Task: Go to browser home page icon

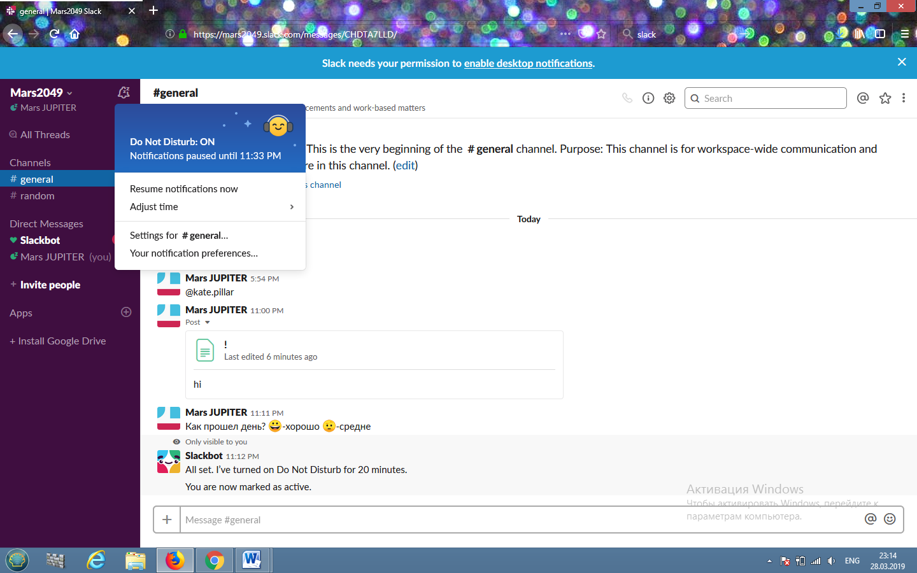Action: [x=75, y=34]
